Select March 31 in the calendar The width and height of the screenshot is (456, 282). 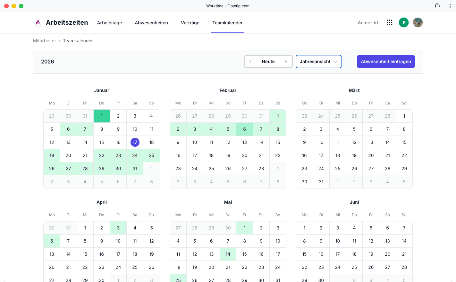tap(321, 182)
